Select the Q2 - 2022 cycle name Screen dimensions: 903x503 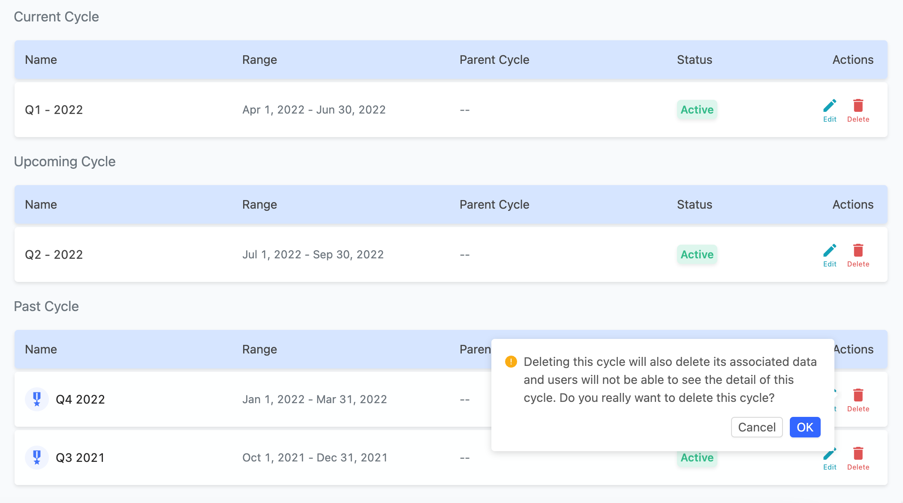coord(54,254)
